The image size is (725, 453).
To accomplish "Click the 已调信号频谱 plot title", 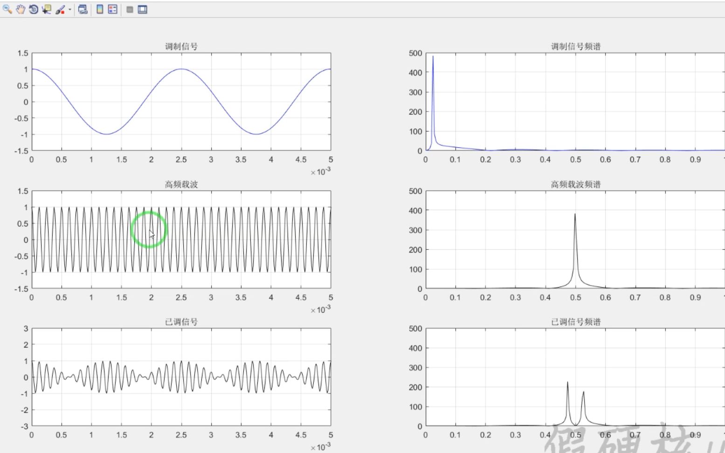I will pyautogui.click(x=576, y=322).
